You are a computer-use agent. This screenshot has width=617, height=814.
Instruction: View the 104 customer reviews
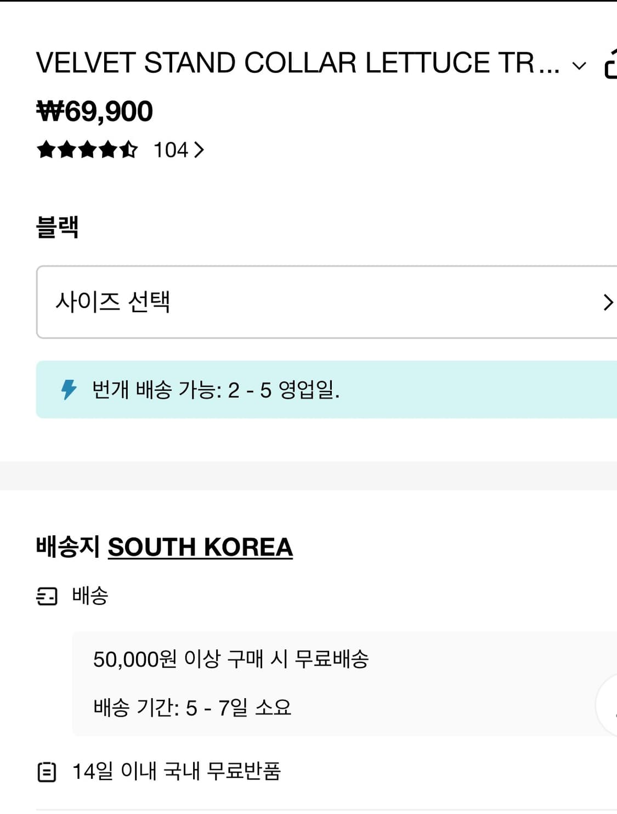coord(171,149)
